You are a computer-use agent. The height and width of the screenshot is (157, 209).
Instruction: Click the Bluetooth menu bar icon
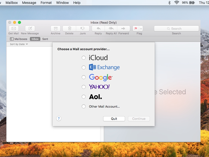[x=169, y=3]
